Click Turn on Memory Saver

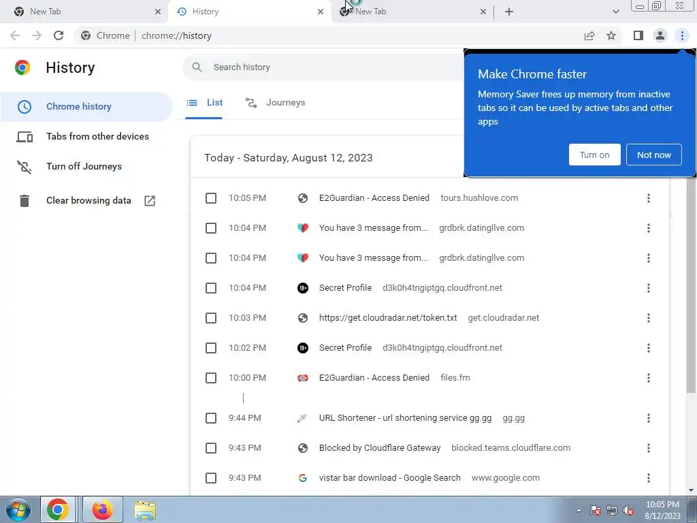coord(594,155)
